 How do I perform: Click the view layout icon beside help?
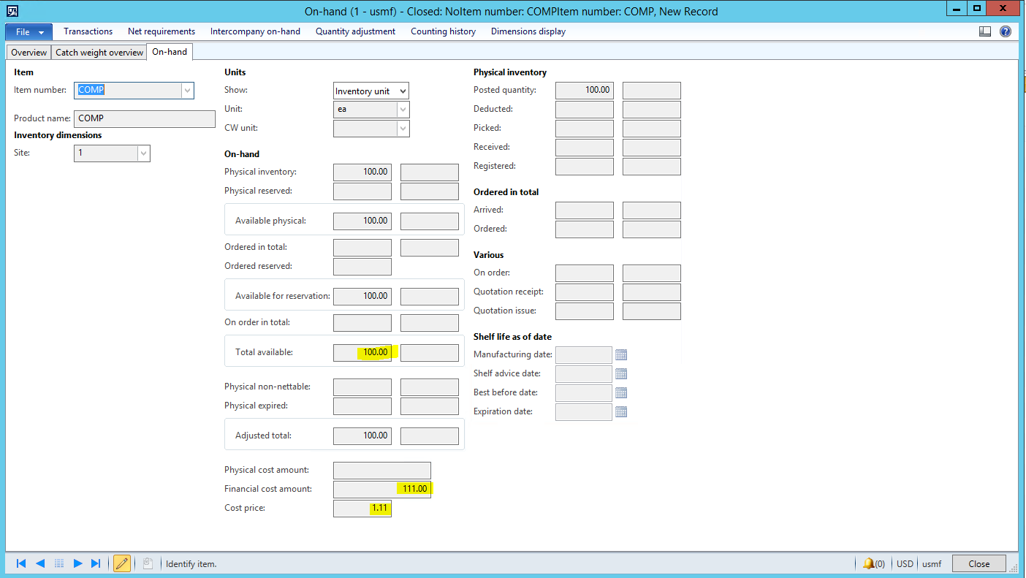tap(985, 31)
